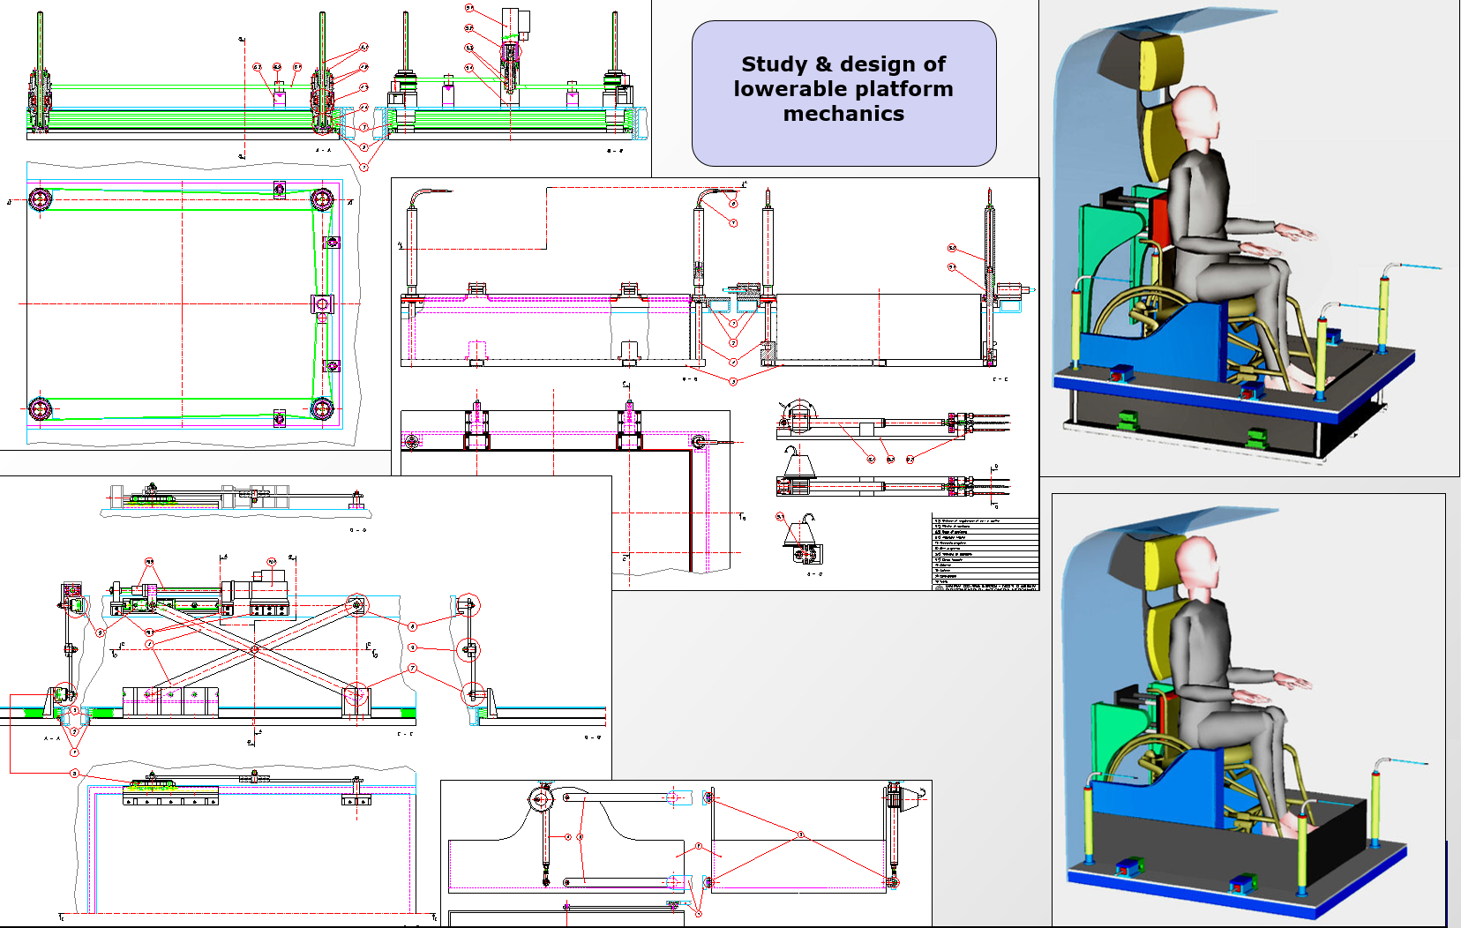Select the bottom-center linkage drawing
Screen dimensions: 1461x928
(x=686, y=853)
